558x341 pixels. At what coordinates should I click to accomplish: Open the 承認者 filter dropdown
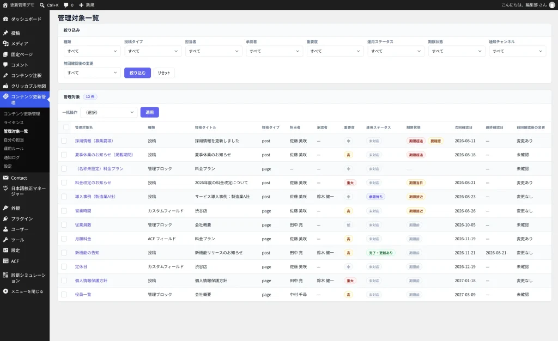(275, 51)
